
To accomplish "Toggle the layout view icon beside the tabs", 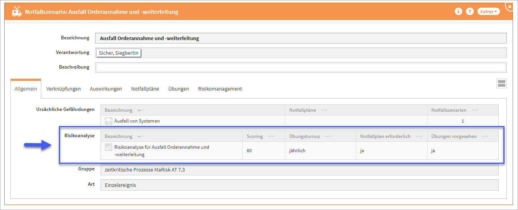I will [501, 84].
